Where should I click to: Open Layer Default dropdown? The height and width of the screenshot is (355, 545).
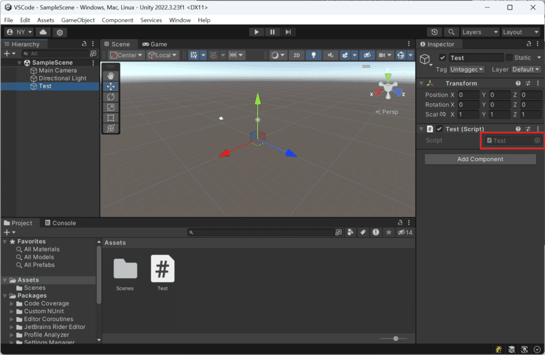coord(526,70)
